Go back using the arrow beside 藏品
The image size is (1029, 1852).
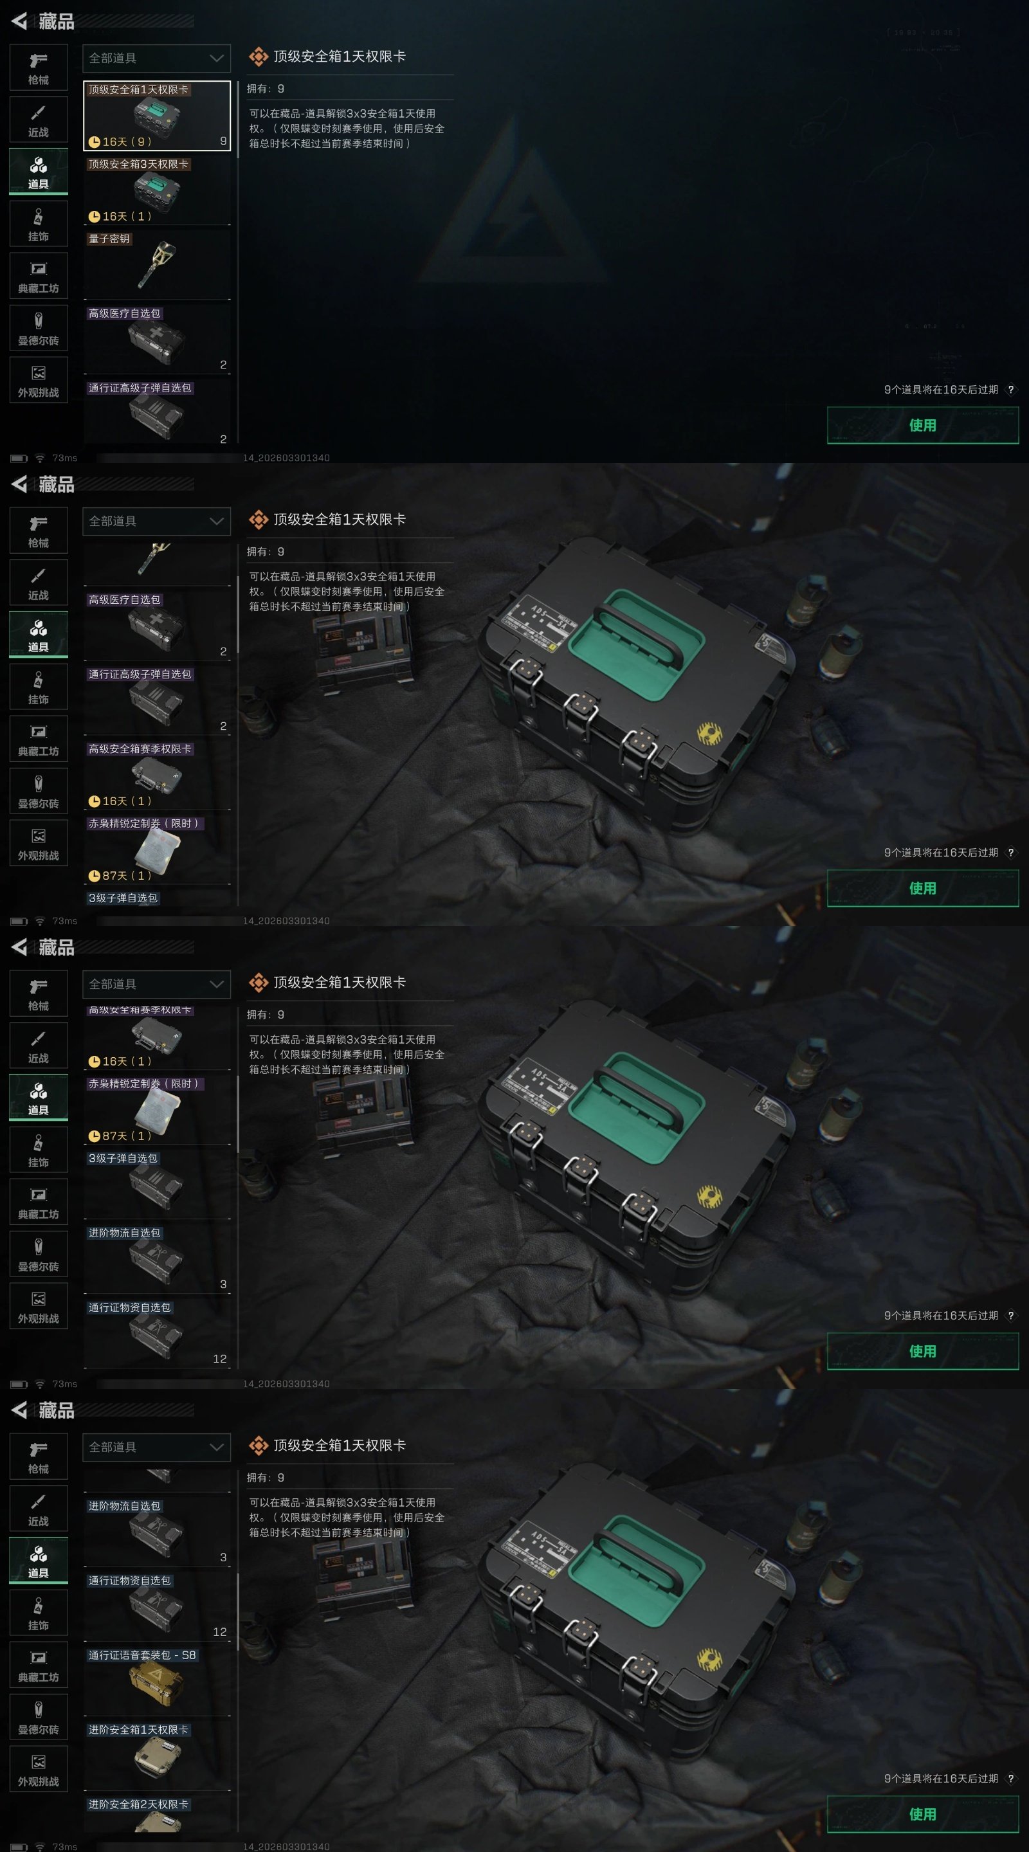point(19,21)
